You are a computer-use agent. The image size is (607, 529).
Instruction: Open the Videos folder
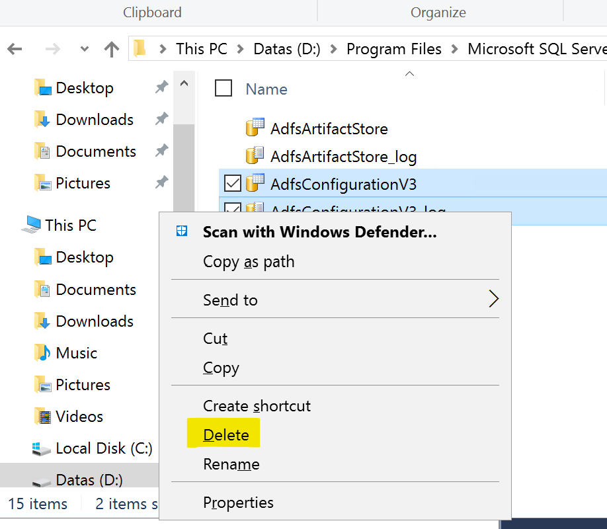coord(79,417)
